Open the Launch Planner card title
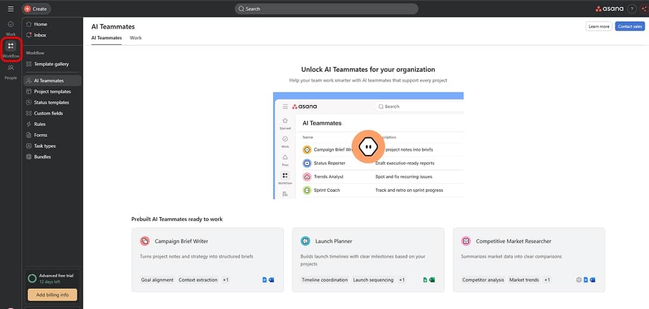 click(x=333, y=241)
